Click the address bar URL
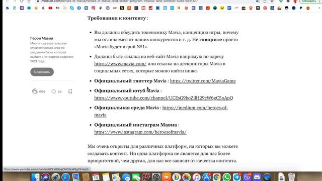The image size is (322, 181). 120,1
